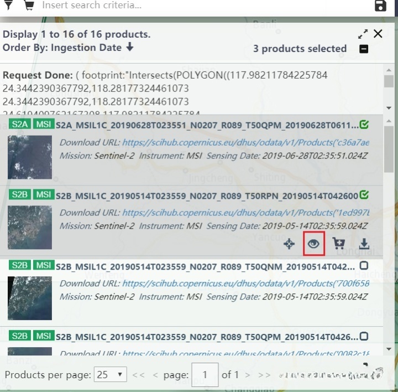The width and height of the screenshot is (398, 392).
Task: Click product list scroll-up arrow
Action: click(389, 121)
